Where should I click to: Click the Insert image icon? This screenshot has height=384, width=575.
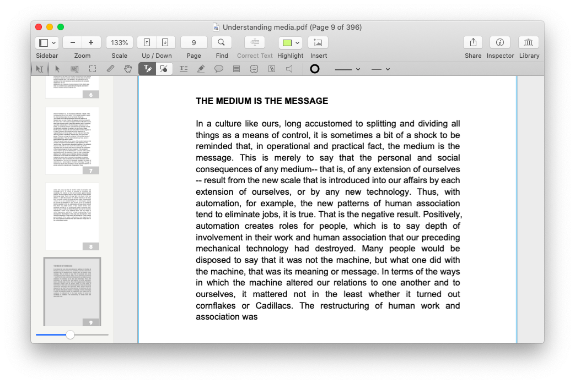[x=318, y=43]
